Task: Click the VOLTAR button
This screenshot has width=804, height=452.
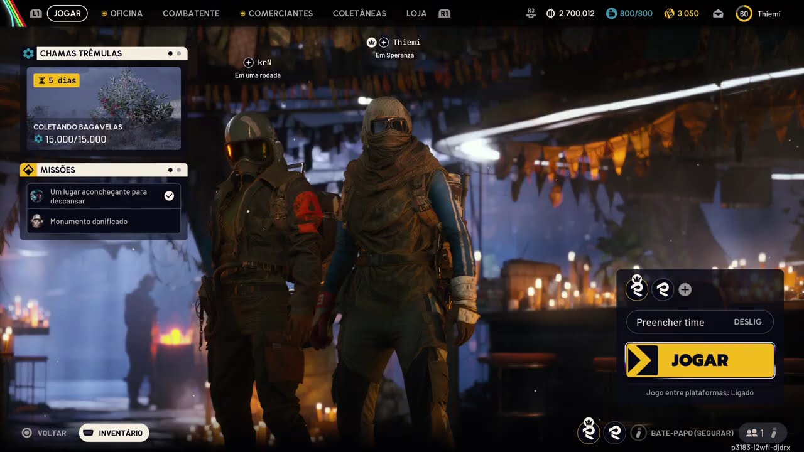Action: pyautogui.click(x=44, y=433)
